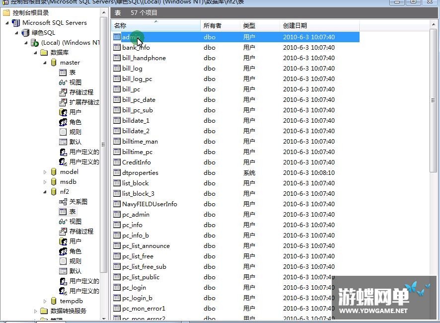Viewport: 440px width, 323px height.
Task: Click the 默认 icon under master
Action: pos(63,142)
